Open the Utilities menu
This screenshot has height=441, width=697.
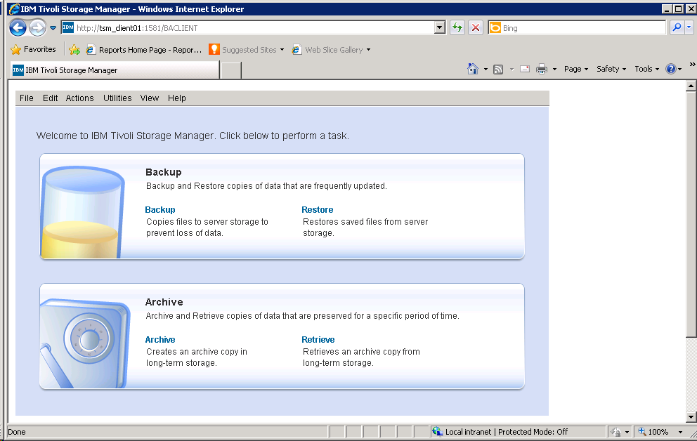coord(117,98)
